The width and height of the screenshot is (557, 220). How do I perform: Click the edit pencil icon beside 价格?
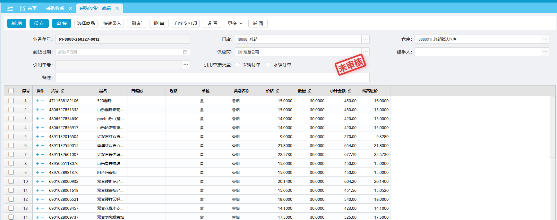pos(278,91)
